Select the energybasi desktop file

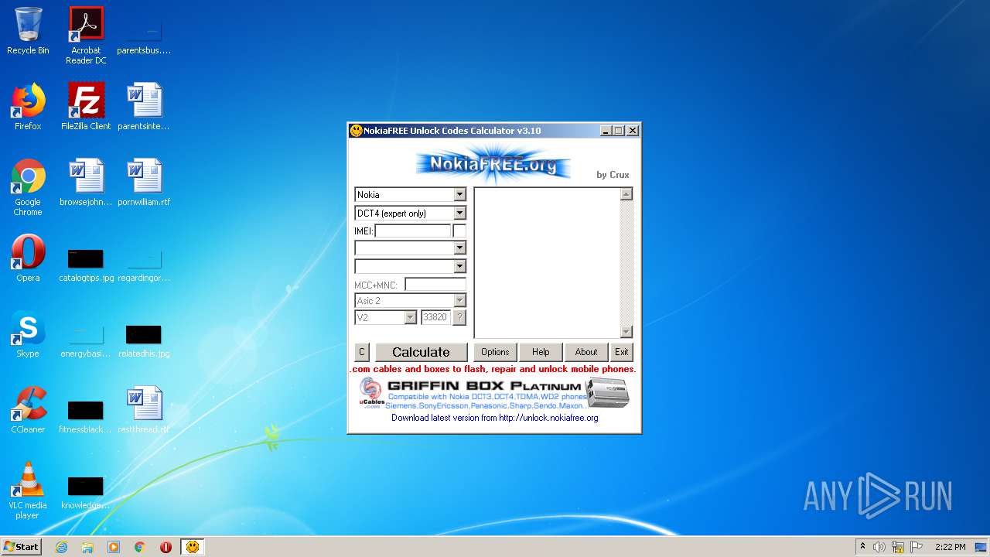(86, 340)
